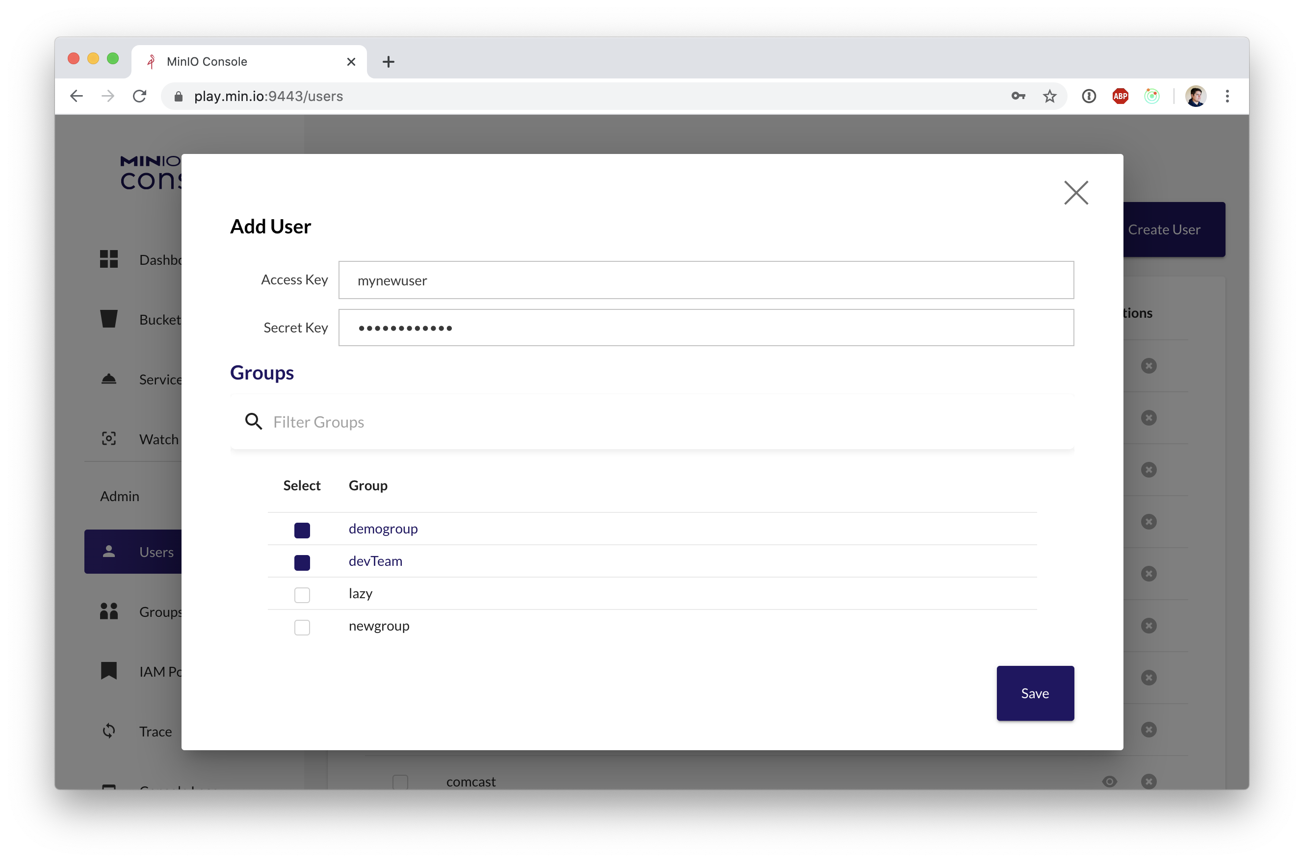The image size is (1304, 862).
Task: Focus the Secret Key password field
Action: 705,328
